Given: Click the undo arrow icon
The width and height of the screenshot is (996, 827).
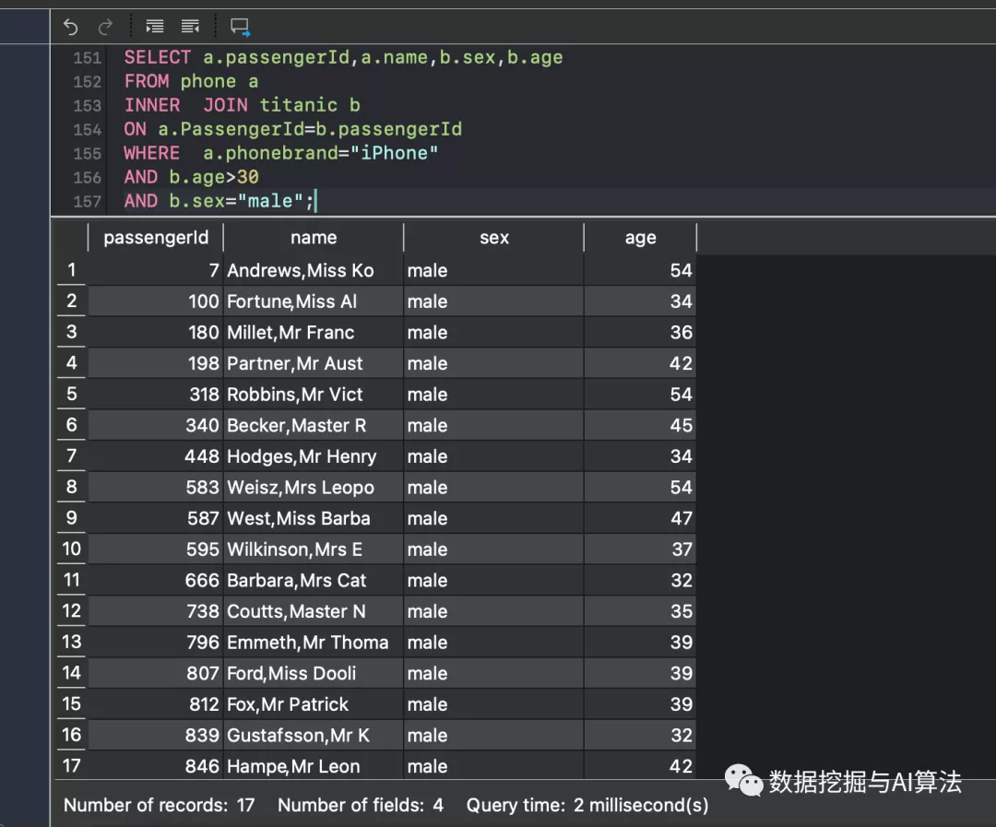Looking at the screenshot, I should point(70,27).
